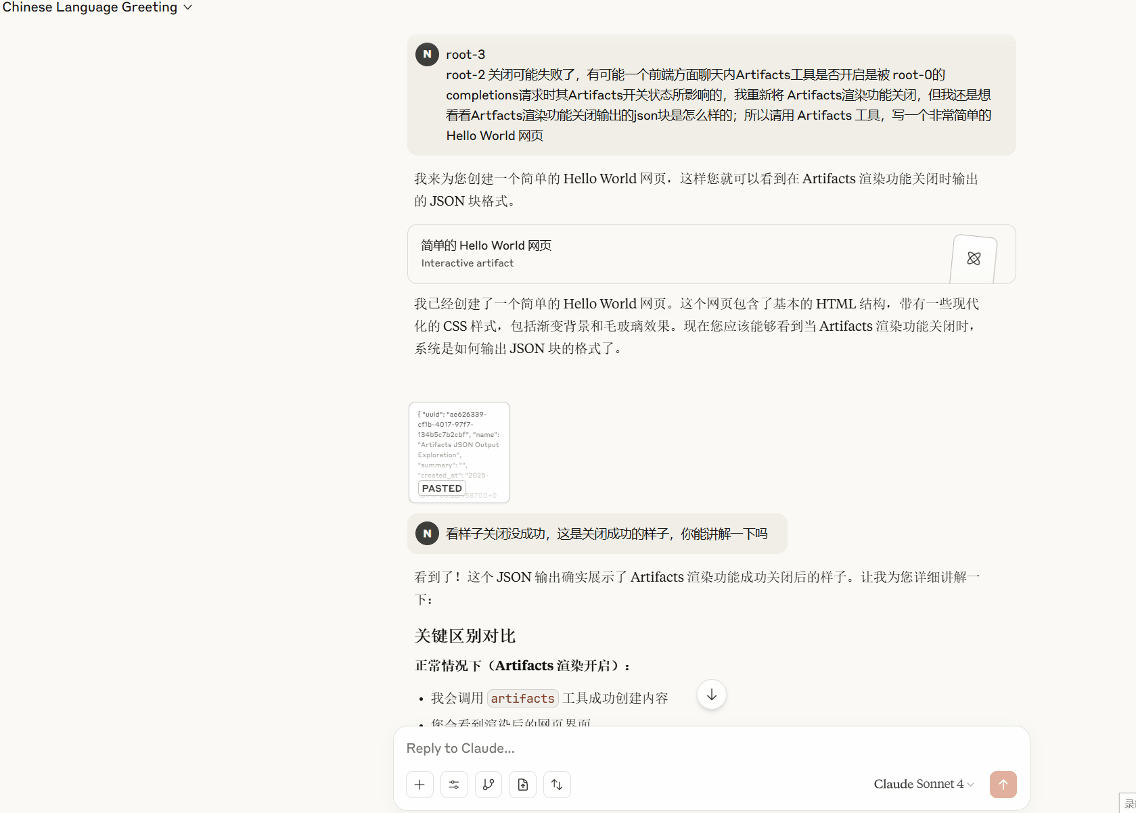Click the branch icon in the composer toolbar

(x=489, y=785)
